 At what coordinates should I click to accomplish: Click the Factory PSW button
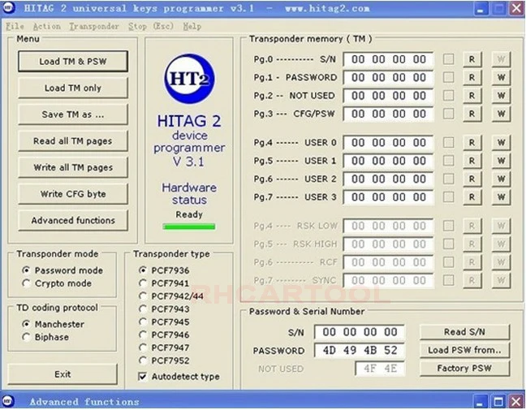point(464,368)
